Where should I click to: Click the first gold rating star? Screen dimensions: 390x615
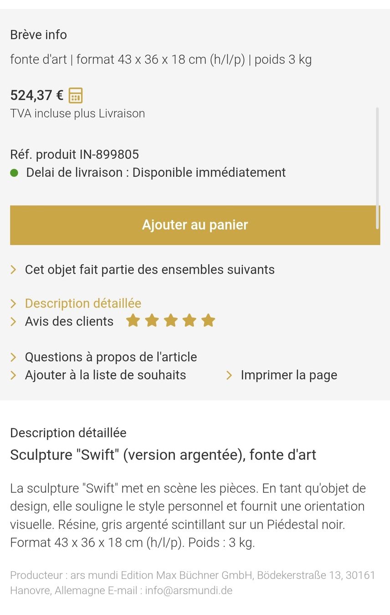tap(133, 321)
